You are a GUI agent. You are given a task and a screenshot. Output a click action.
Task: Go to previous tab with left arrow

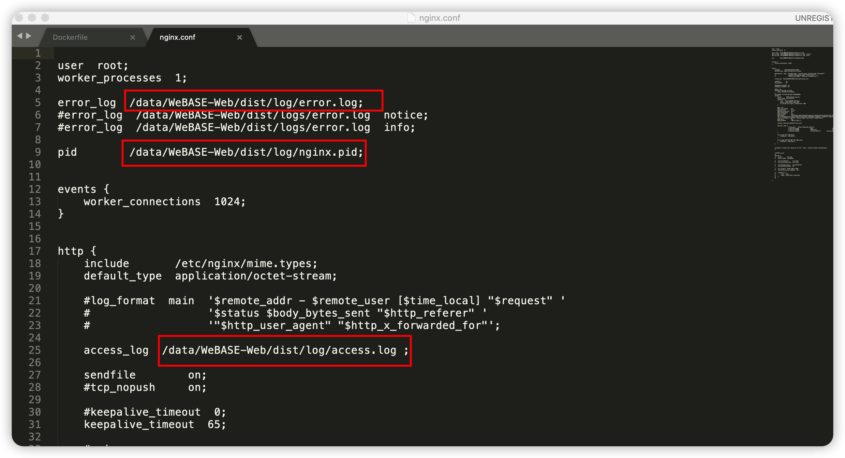pos(20,36)
